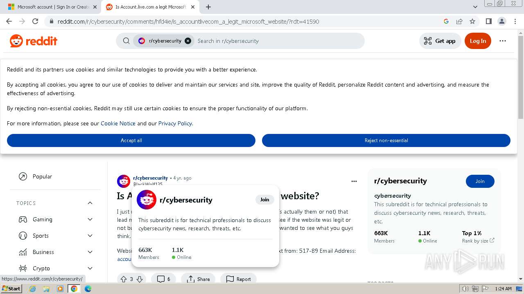Open Chrome from the taskbar
This screenshot has width=524, height=294.
(x=74, y=289)
